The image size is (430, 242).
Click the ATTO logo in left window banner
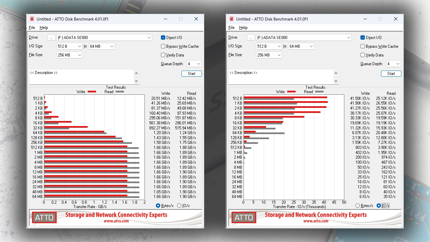click(x=44, y=217)
